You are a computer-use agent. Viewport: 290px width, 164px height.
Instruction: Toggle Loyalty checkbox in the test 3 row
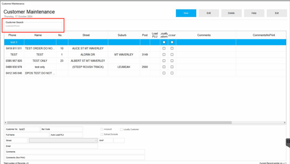pos(164,42)
